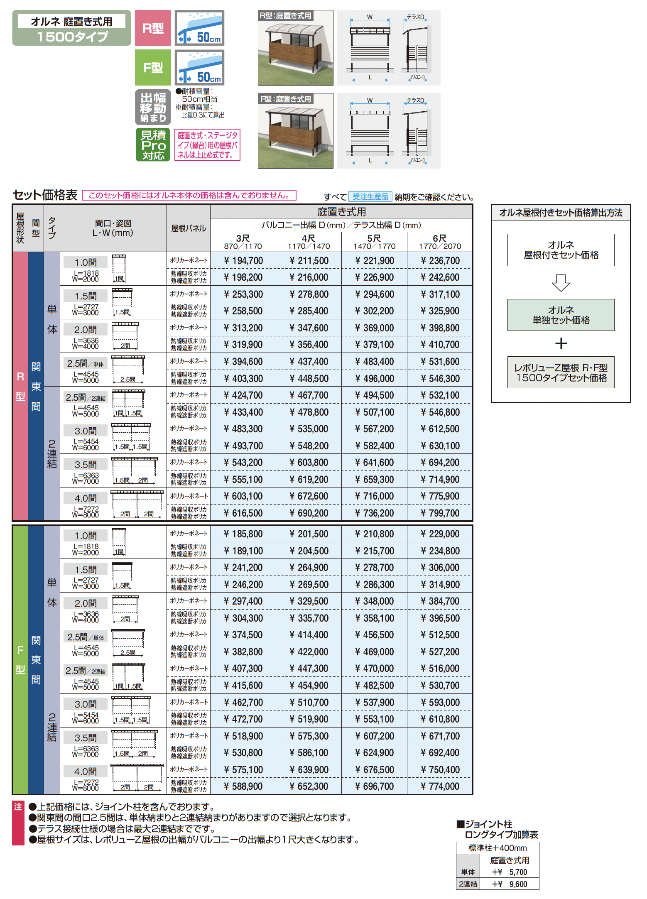Click the R型 4.0間 L=7272 size label
This screenshot has width=647, height=899.
pyautogui.click(x=86, y=505)
